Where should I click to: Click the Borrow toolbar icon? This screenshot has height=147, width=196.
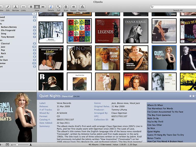click(x=16, y=7)
